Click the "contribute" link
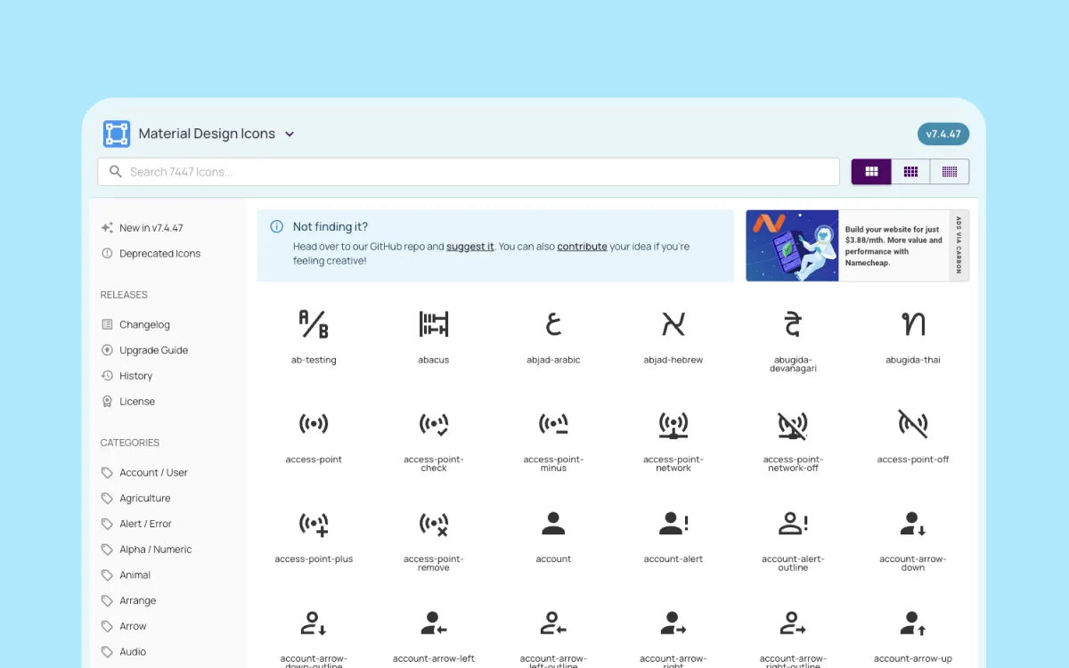The height and width of the screenshot is (668, 1069). [582, 247]
